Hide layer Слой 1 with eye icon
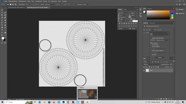The height and width of the screenshot is (104, 186). (144, 70)
